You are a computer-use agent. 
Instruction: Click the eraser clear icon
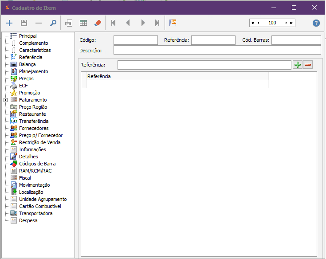pos(98,23)
